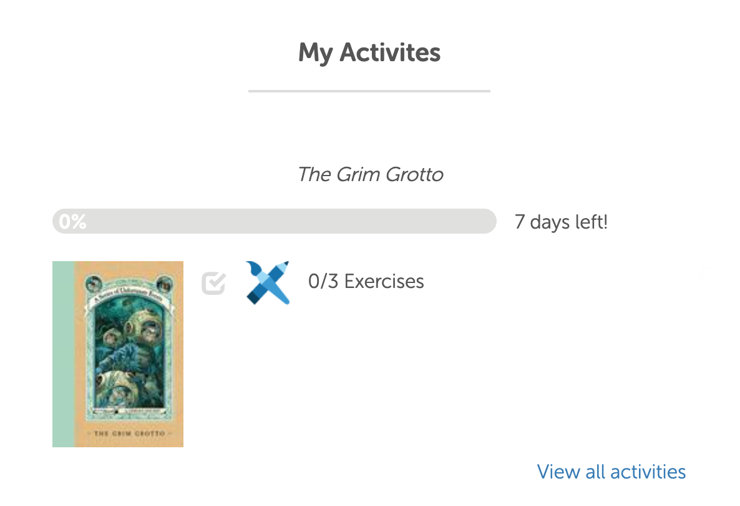Viewport: 740px width, 506px height.
Task: Open The Grim Grotto book cover thumbnail
Action: point(118,354)
